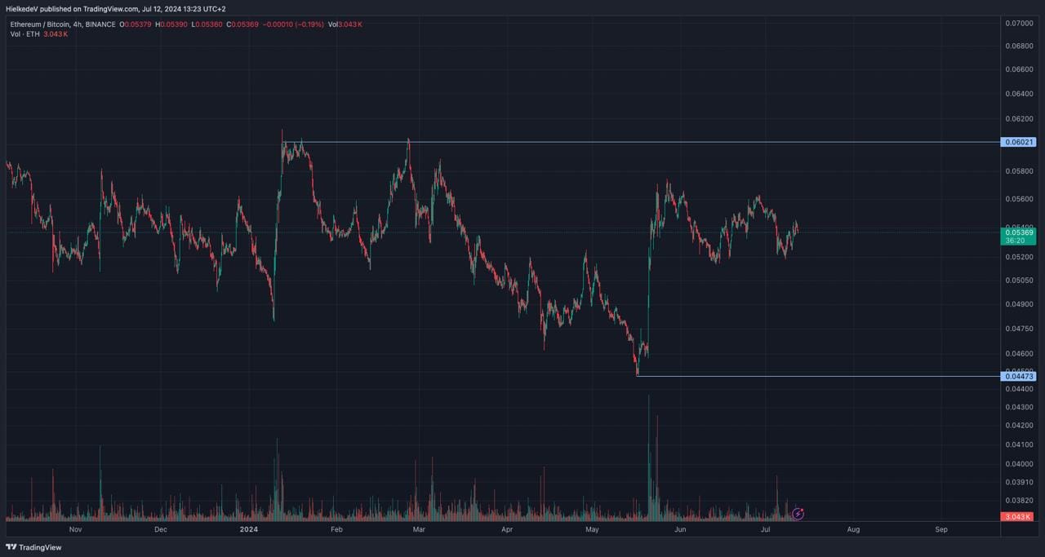
Task: Click the 0.04473 horizontal line price label
Action: click(x=1020, y=376)
